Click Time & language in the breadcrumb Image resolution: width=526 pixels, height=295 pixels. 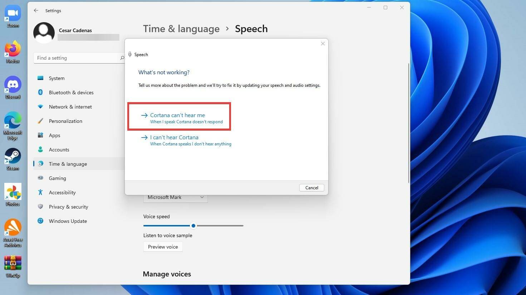click(x=181, y=29)
